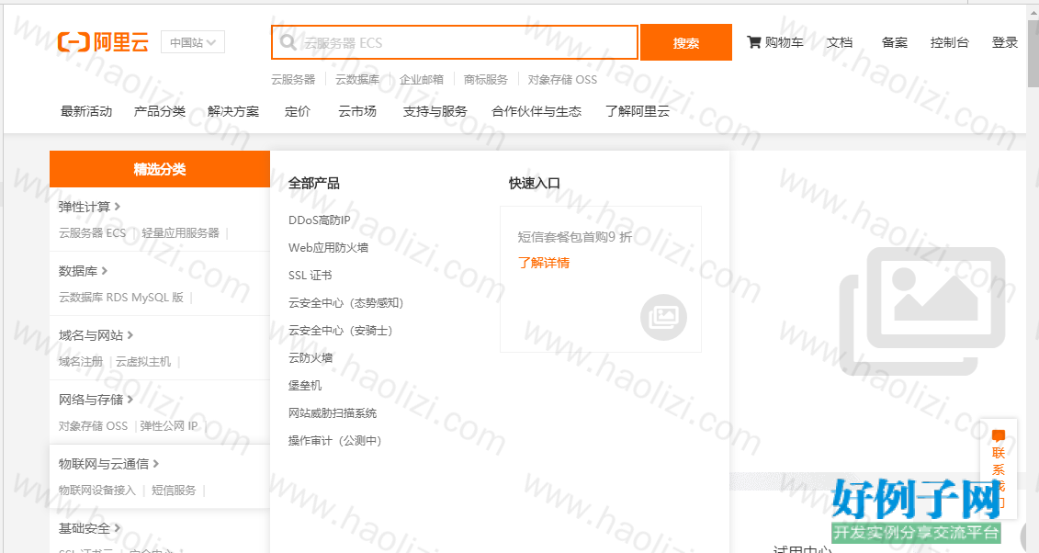Click into the 云服务器 ECS search field
Viewport: 1039px width, 553px height.
pyautogui.click(x=455, y=42)
